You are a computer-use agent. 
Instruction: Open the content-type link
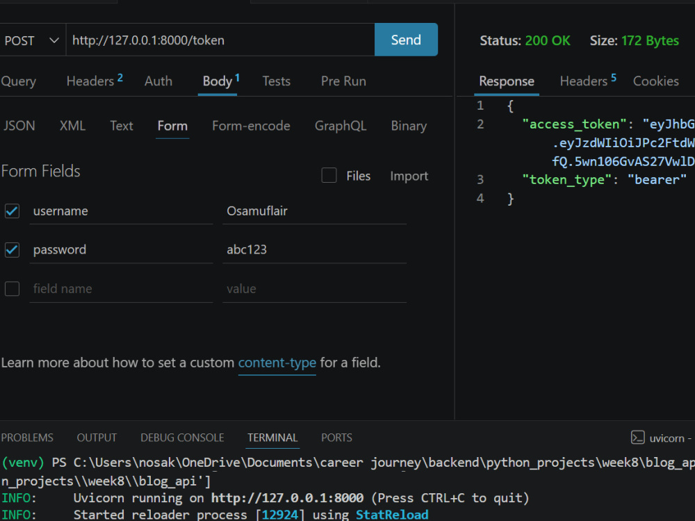(277, 363)
